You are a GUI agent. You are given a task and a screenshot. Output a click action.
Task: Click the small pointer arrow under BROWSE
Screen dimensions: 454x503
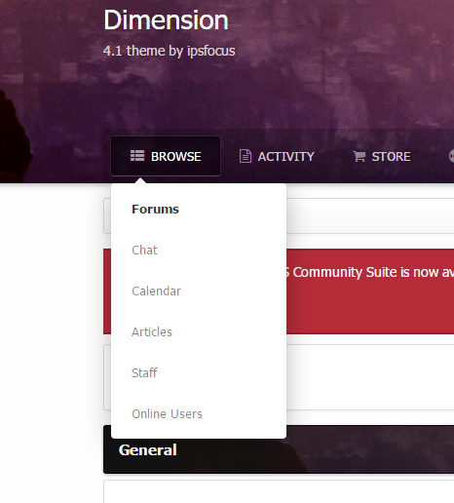click(140, 180)
